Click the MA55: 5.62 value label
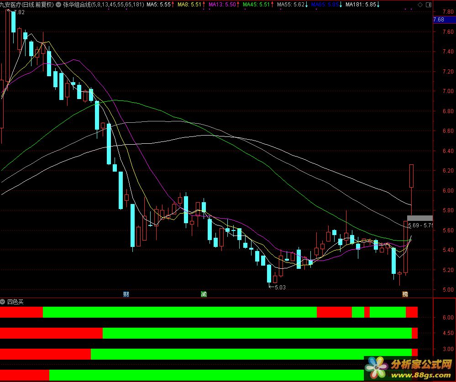The width and height of the screenshot is (456, 382). point(290,5)
